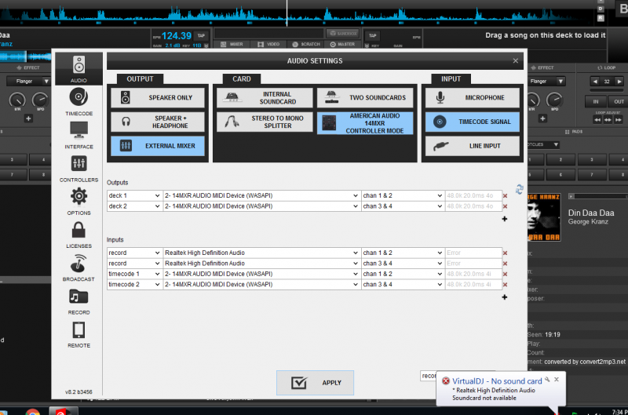628x415 pixels.
Task: Close the Audio Settings dialog
Action: tap(516, 61)
